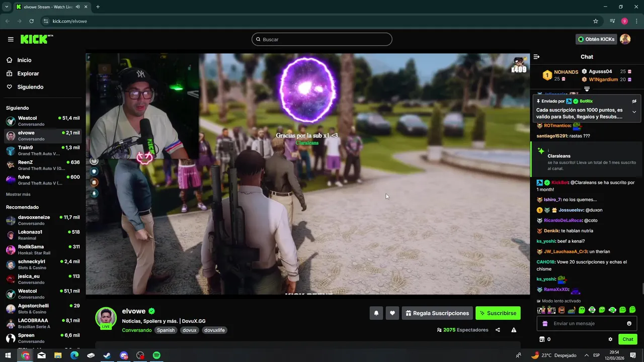This screenshot has width=644, height=362.
Task: Open a new Chrome tab
Action: [98, 7]
